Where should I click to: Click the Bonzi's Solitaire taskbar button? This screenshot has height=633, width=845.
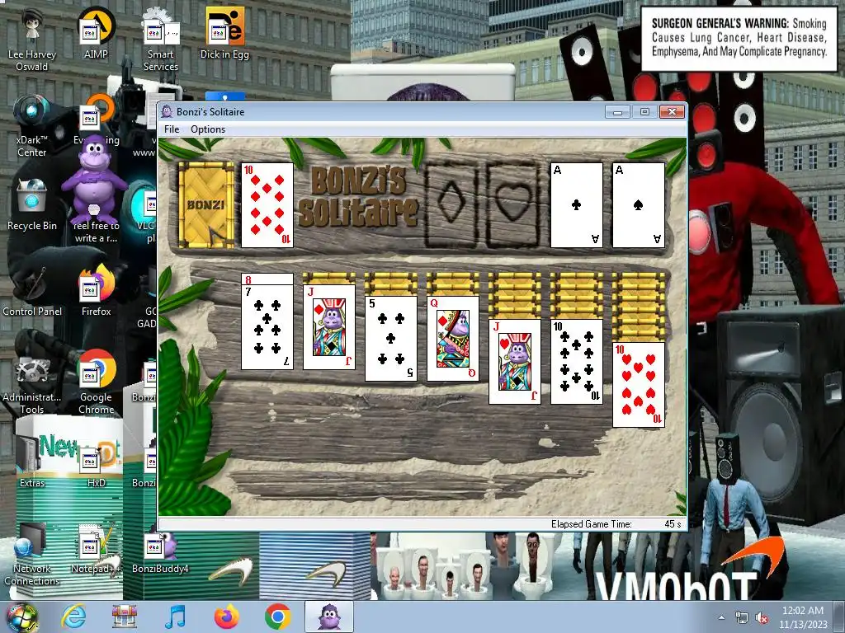pyautogui.click(x=329, y=617)
